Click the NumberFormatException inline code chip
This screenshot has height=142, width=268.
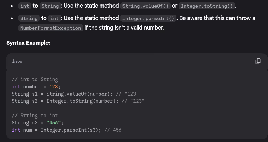[x=51, y=28]
